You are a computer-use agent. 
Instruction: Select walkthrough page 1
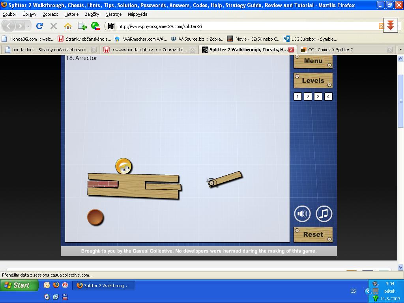click(x=297, y=97)
